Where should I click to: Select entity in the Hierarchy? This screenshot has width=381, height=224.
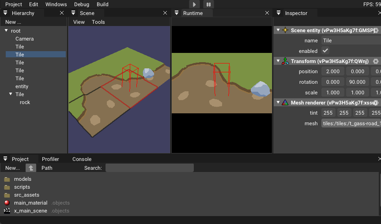22,86
